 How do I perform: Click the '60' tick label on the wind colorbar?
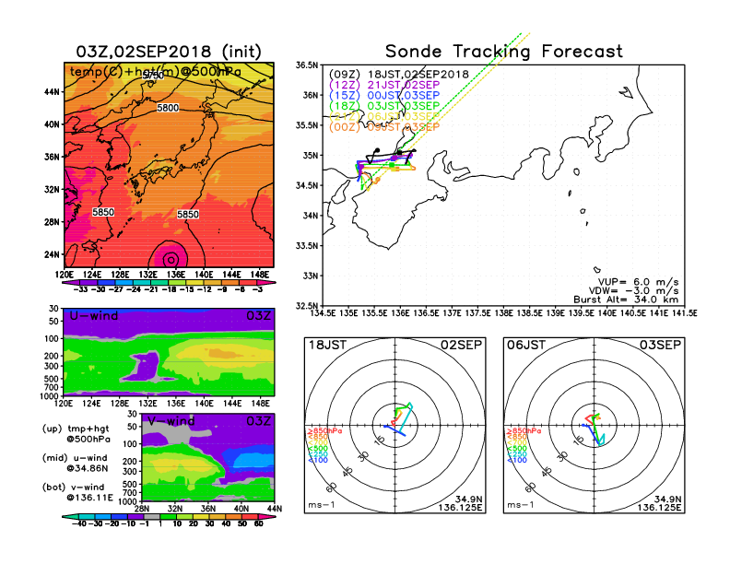click(259, 523)
